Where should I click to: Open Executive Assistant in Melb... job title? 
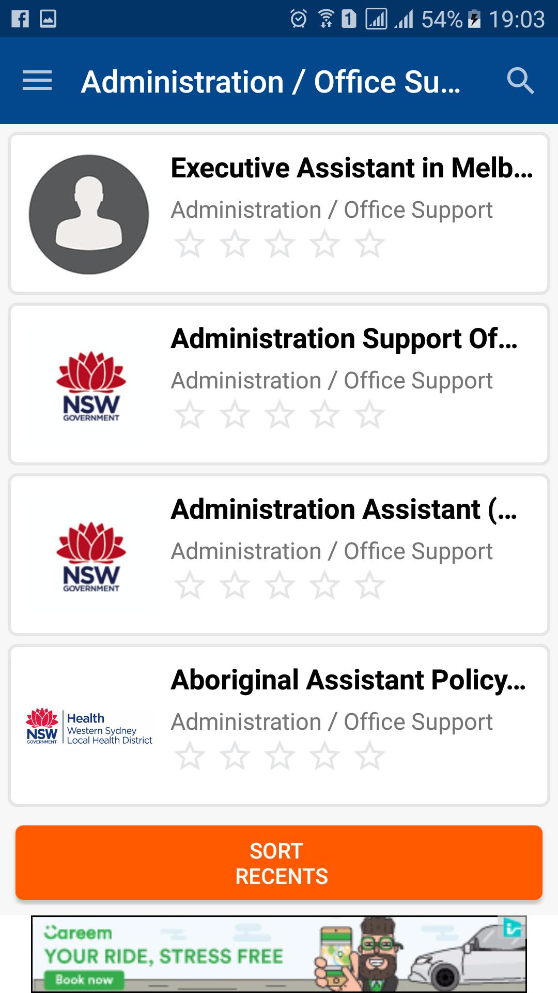352,168
